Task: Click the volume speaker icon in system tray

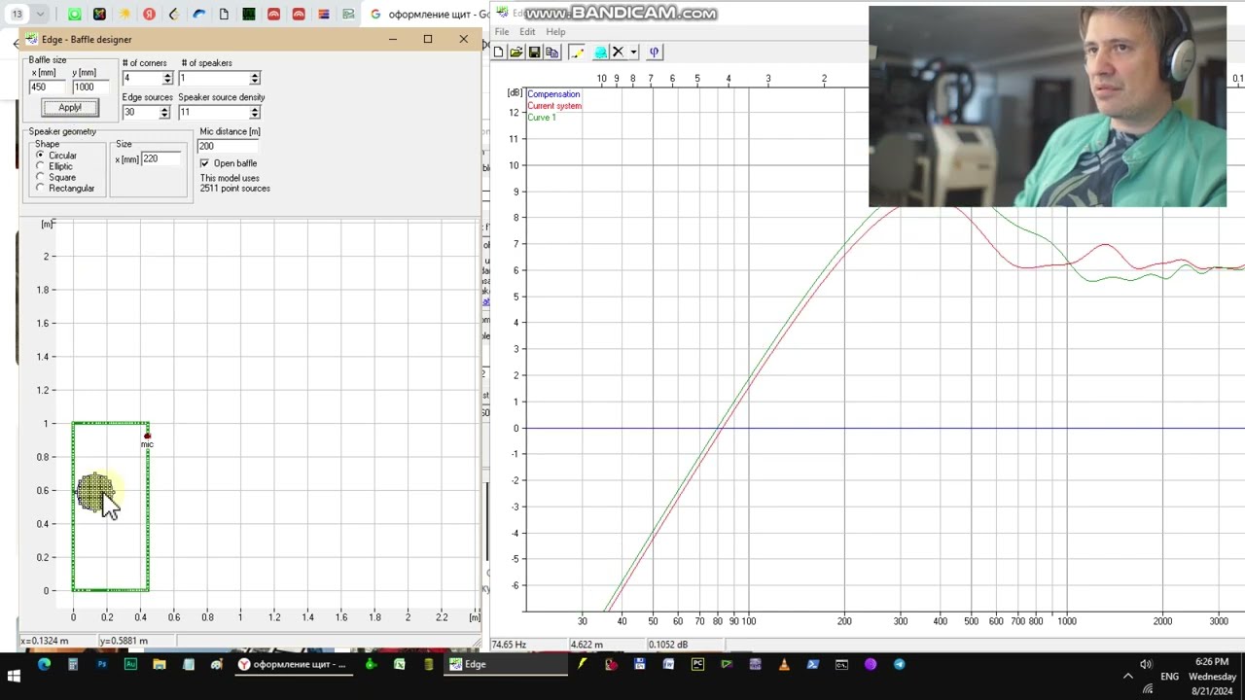Action: (x=1146, y=664)
